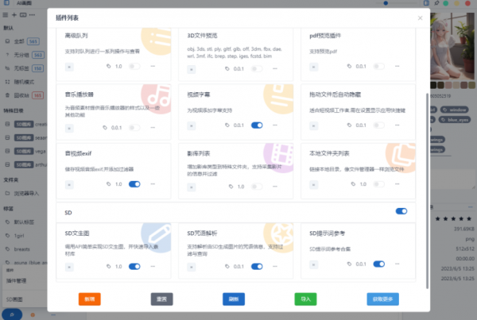The width and height of the screenshot is (477, 320).
Task: Click the zoom slider knob in the title bar
Action: (386, 3)
